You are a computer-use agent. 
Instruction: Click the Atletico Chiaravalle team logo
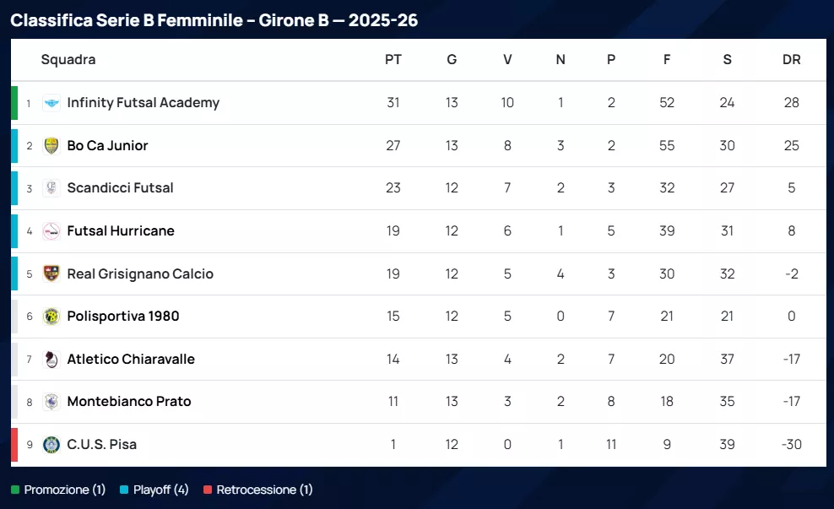pyautogui.click(x=51, y=360)
